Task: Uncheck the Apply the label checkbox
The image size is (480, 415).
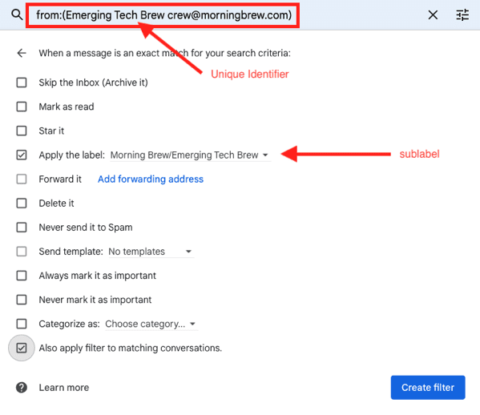Action: pyautogui.click(x=22, y=155)
